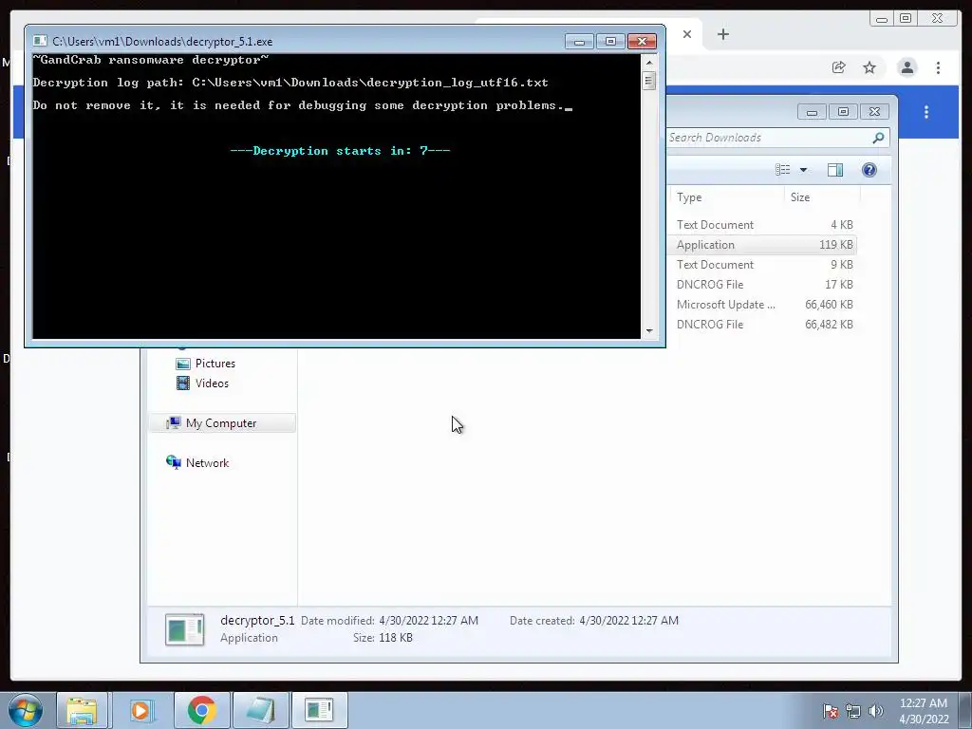Close the decryptor_5.1.exe console window

click(643, 42)
